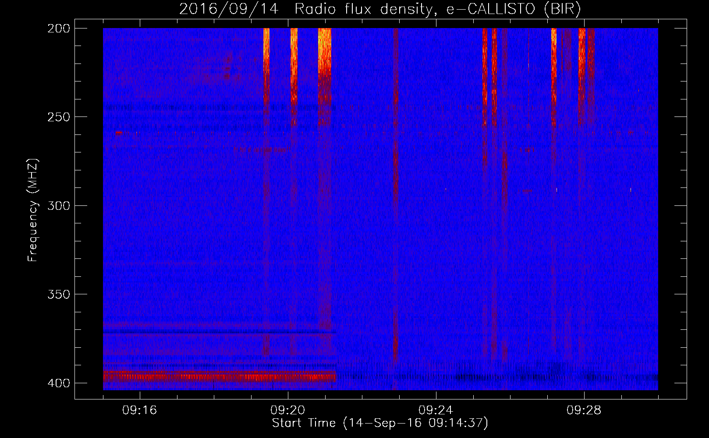Click the 09:24 time tick label
The image size is (709, 438).
coord(436,410)
